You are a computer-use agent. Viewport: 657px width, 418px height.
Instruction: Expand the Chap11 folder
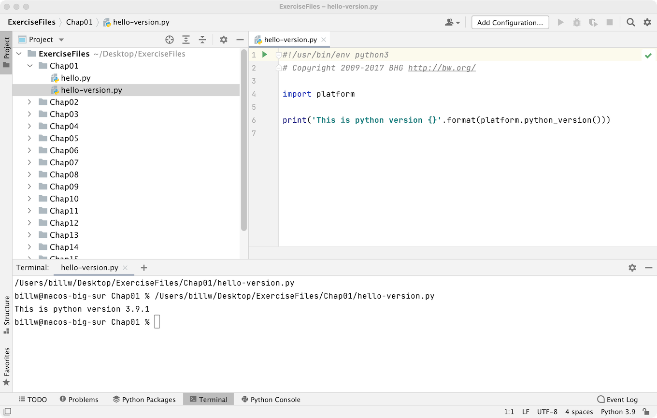(30, 211)
